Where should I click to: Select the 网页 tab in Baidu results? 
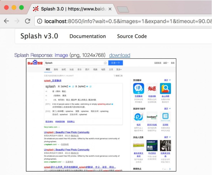tap(48, 69)
